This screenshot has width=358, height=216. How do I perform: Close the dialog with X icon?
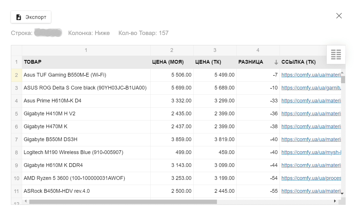pos(339,16)
